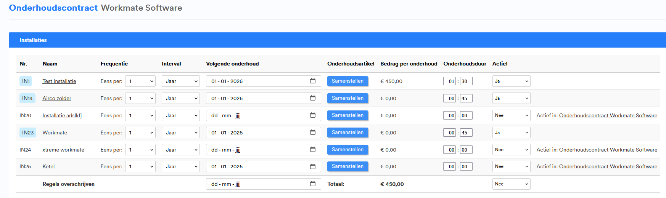The height and width of the screenshot is (198, 666).
Task: Expand Interval dropdown for Airco zolder
Action: 180,98
